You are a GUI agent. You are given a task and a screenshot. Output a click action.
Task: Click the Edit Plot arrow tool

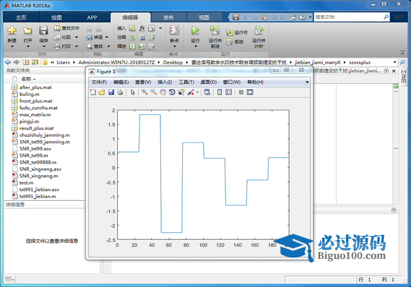tap(133, 92)
